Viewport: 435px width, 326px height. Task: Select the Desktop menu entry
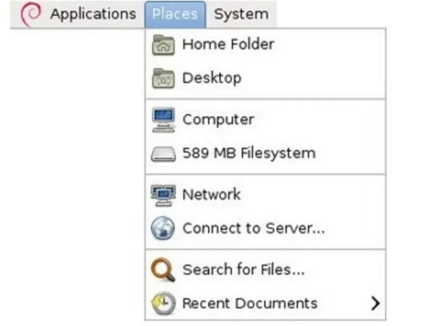pyautogui.click(x=212, y=78)
